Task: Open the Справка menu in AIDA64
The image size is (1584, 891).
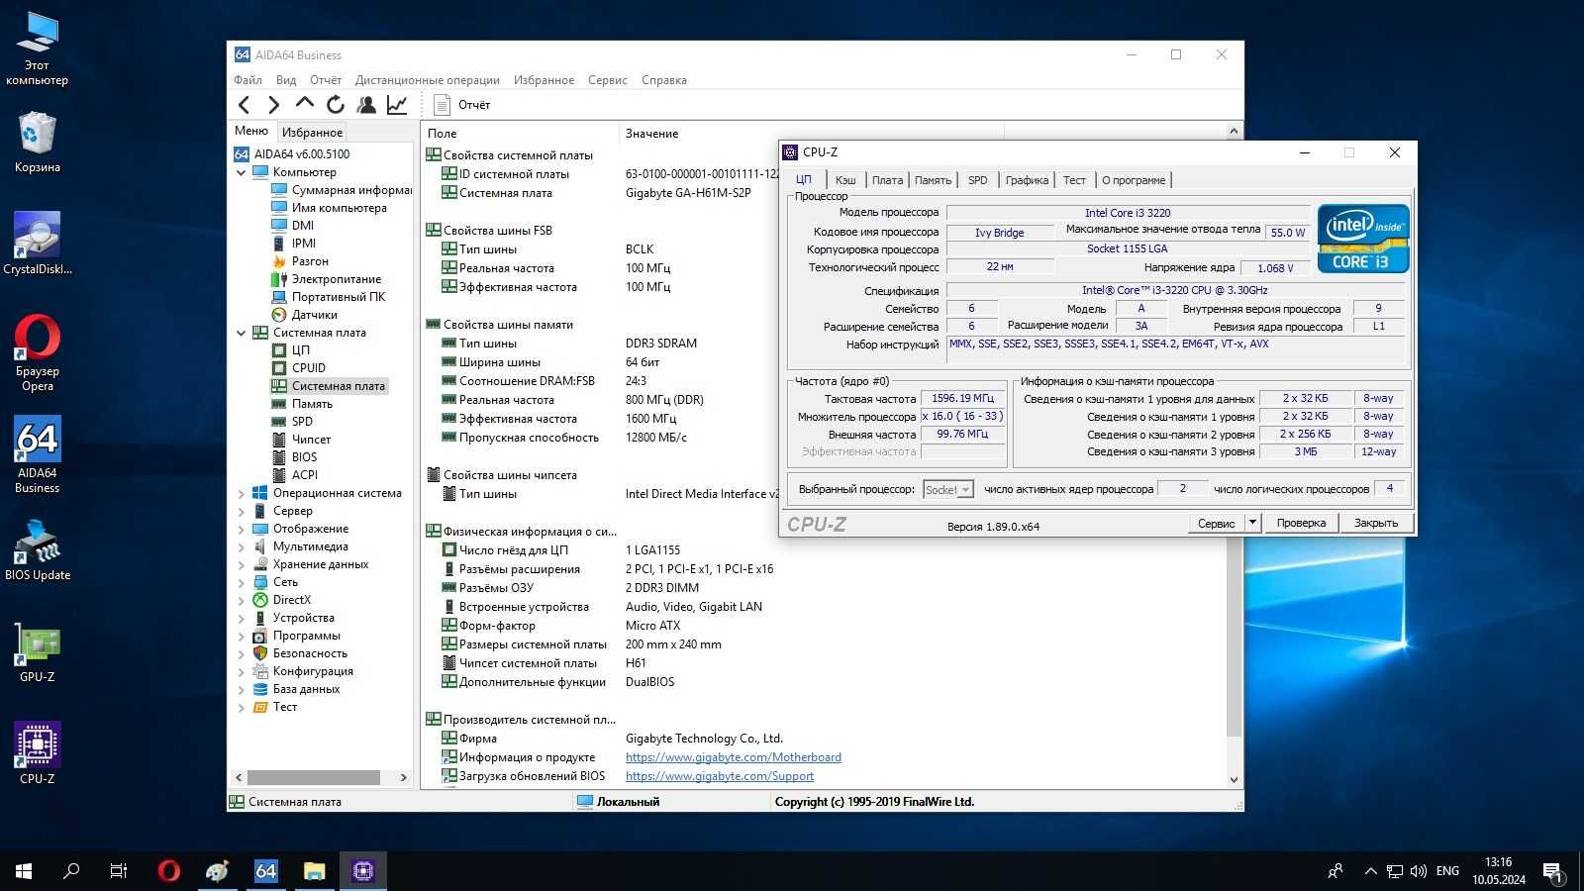Action: pos(664,80)
